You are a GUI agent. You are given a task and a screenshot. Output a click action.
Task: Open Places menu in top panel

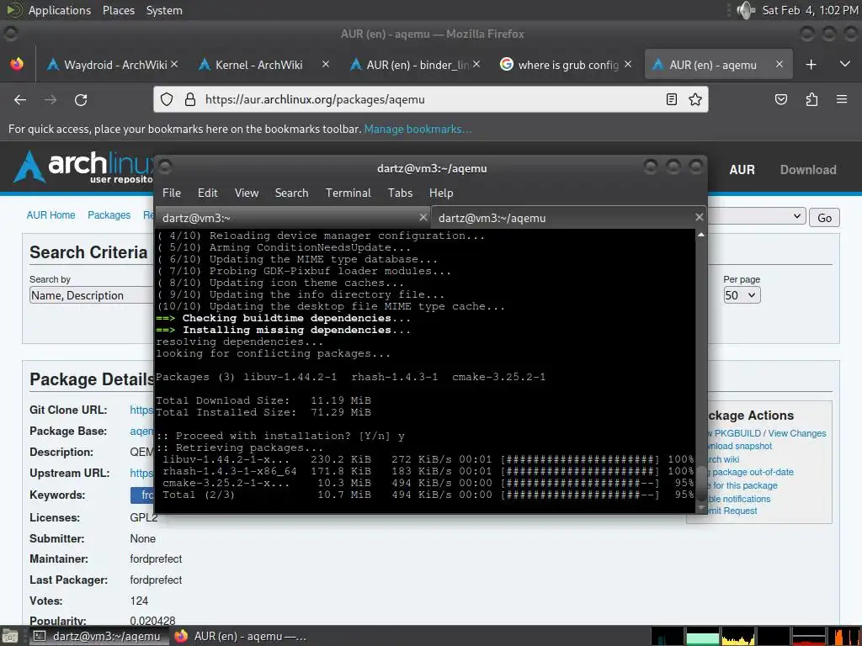tap(118, 10)
